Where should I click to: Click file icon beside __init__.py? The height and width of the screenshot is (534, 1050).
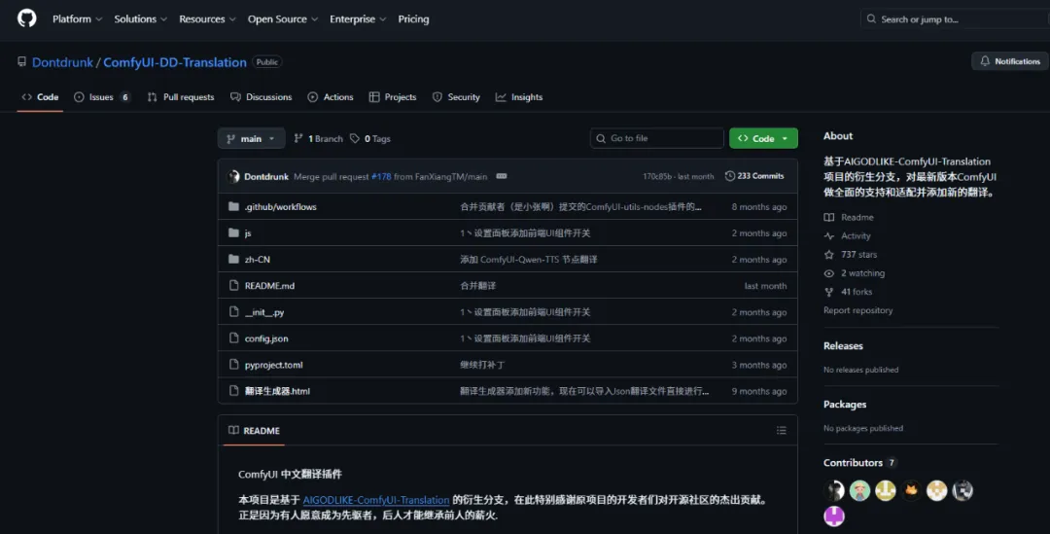coord(233,311)
